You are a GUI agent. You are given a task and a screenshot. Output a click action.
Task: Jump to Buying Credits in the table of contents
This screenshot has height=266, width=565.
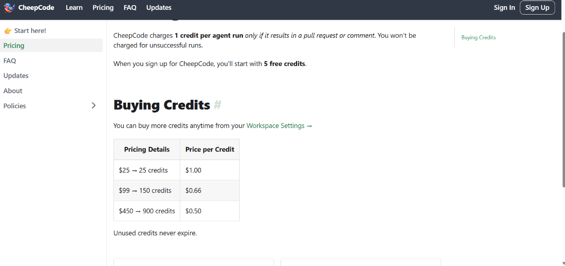[478, 37]
